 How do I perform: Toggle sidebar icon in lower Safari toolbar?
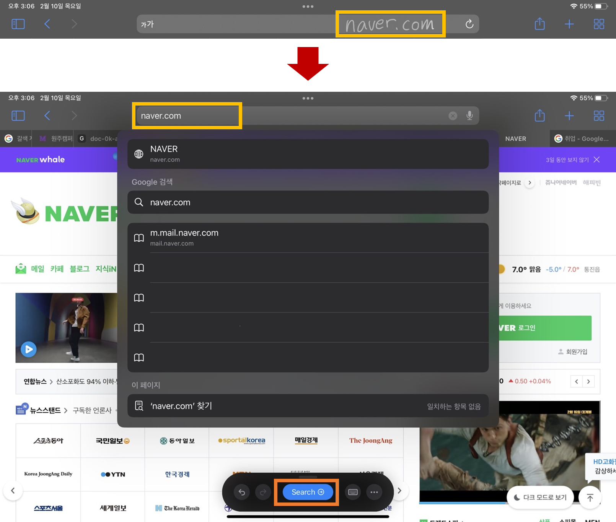point(18,115)
